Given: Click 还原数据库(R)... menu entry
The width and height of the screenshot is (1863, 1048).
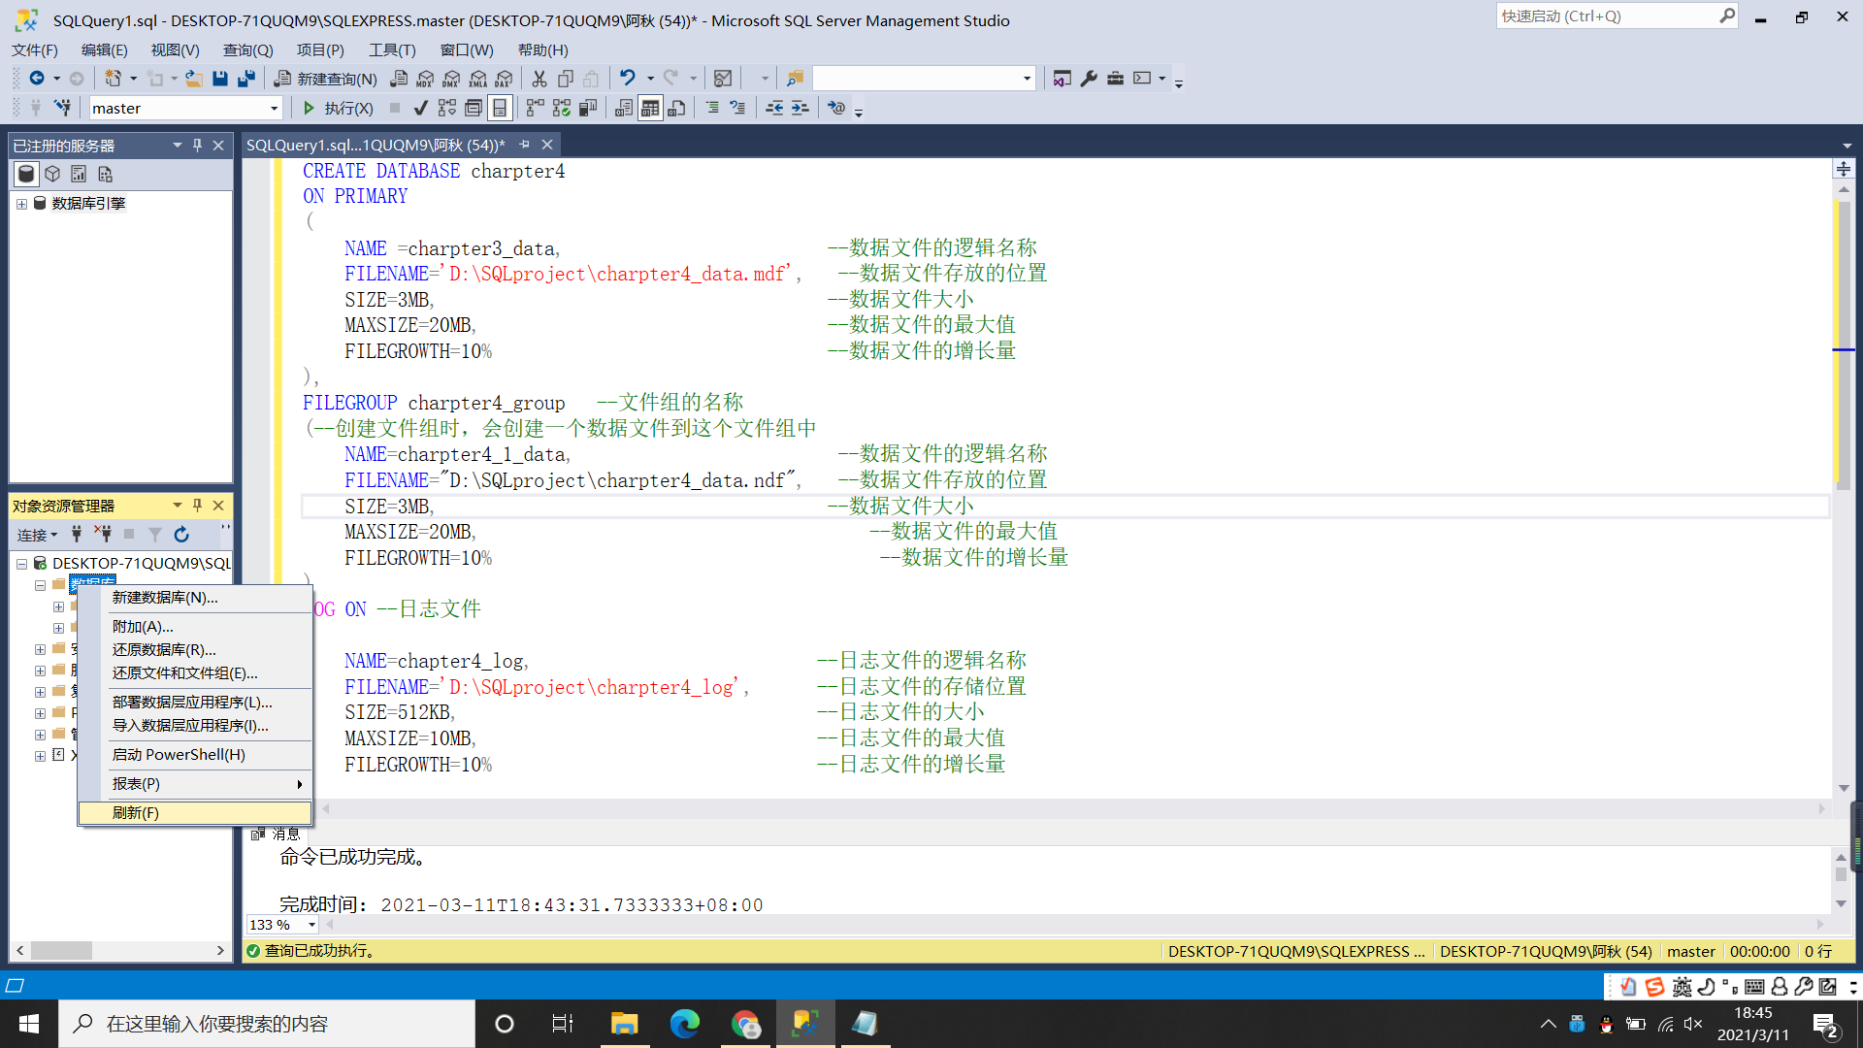Looking at the screenshot, I should coord(163,649).
